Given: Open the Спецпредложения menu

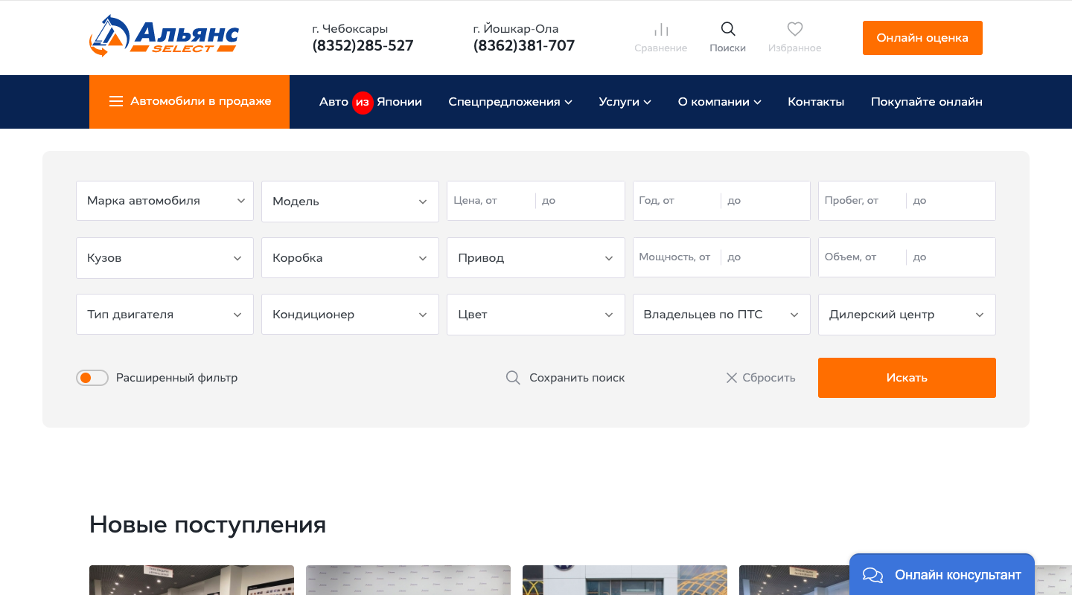Looking at the screenshot, I should coord(510,102).
